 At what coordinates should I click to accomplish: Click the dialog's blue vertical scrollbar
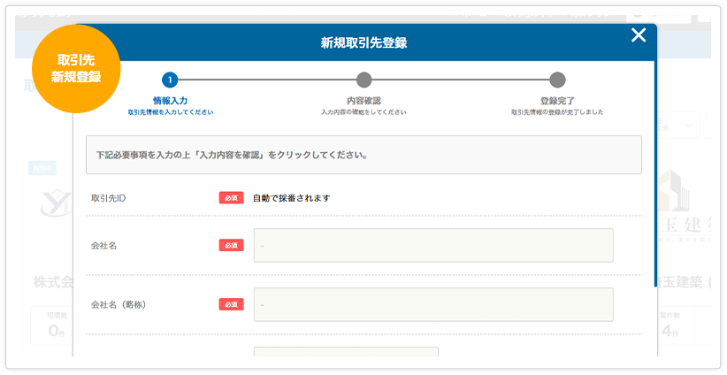(655, 174)
